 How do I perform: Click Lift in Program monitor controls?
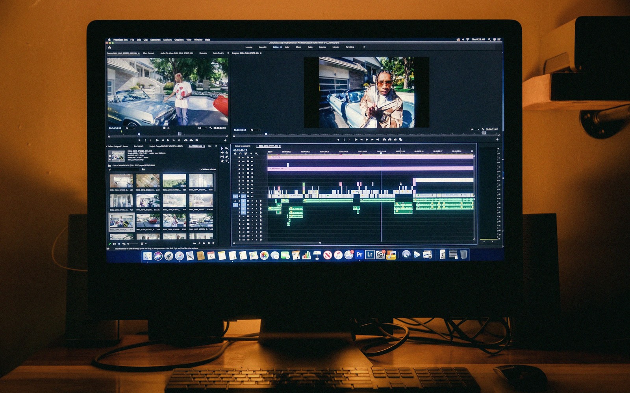pos(384,140)
